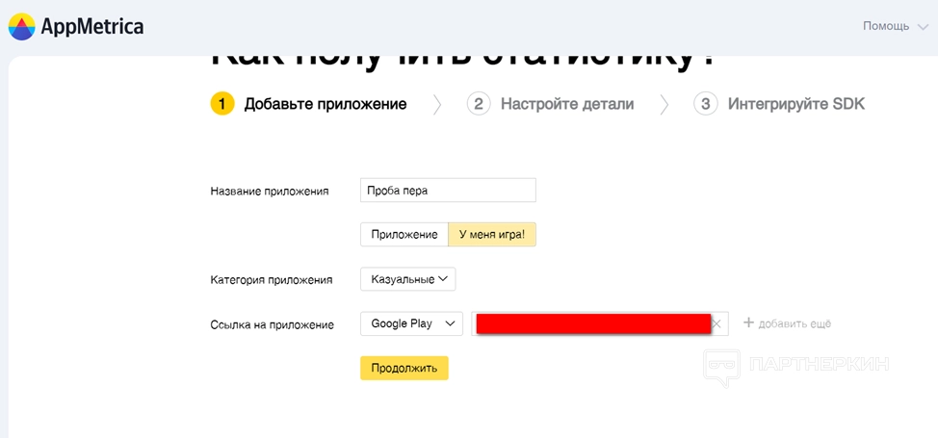Select the Приложение type toggle

tap(404, 235)
